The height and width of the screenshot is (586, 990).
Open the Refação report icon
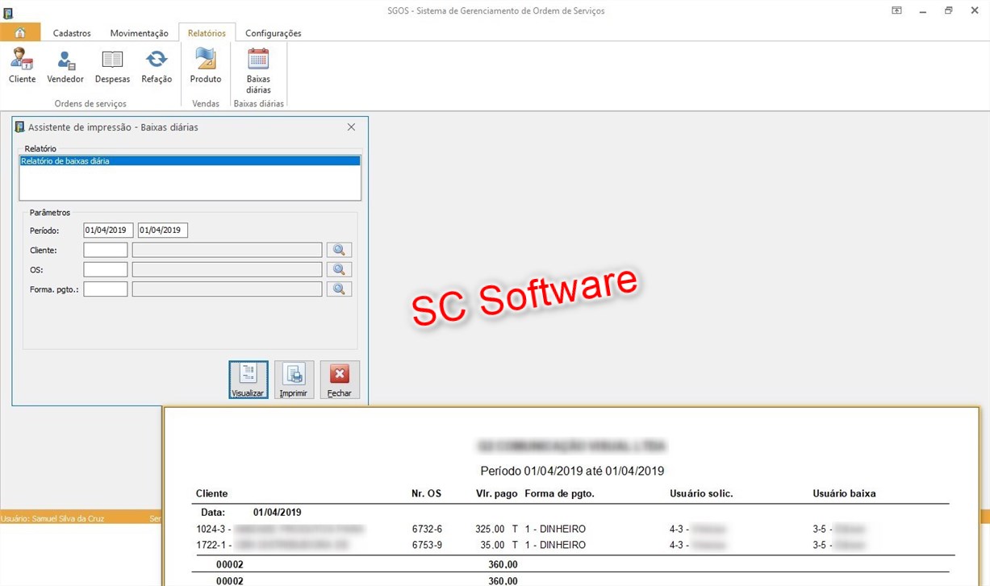(157, 65)
